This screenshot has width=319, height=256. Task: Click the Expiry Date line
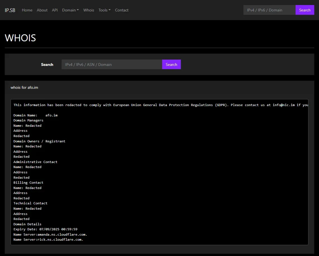[x=45, y=229]
